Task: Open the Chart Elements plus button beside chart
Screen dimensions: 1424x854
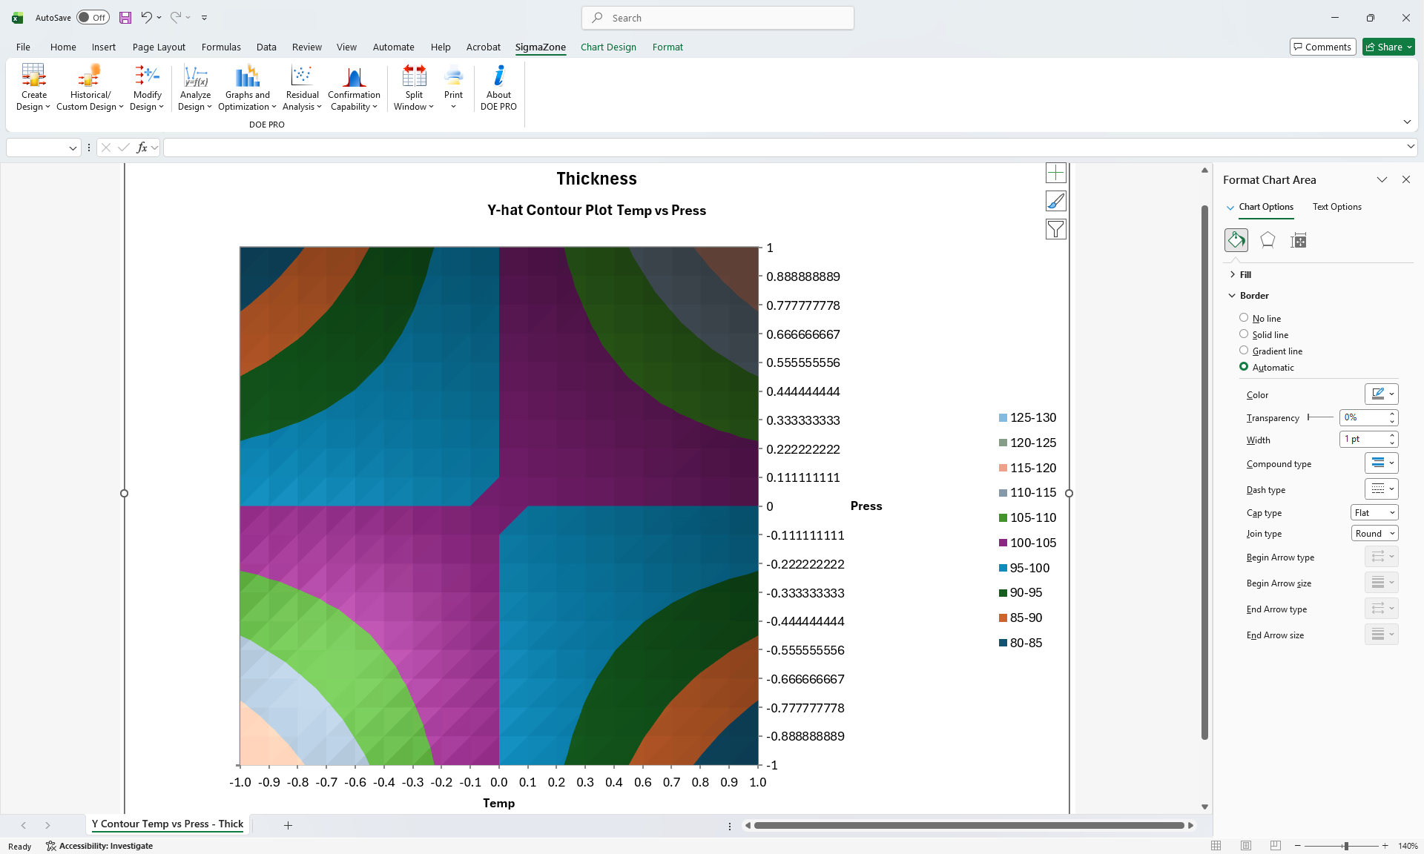Action: [1055, 172]
